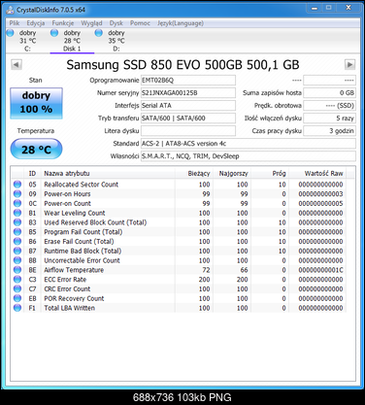Select the Disk 1 drive tab
Screen dimensions: 365x405
[x=72, y=41]
